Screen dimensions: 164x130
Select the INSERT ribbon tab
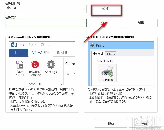pyautogui.click(x=63, y=53)
